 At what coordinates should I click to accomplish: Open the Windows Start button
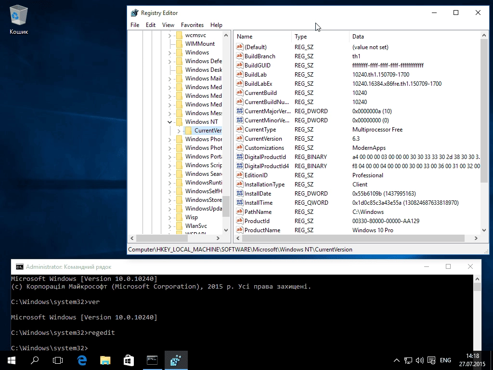(x=12, y=360)
